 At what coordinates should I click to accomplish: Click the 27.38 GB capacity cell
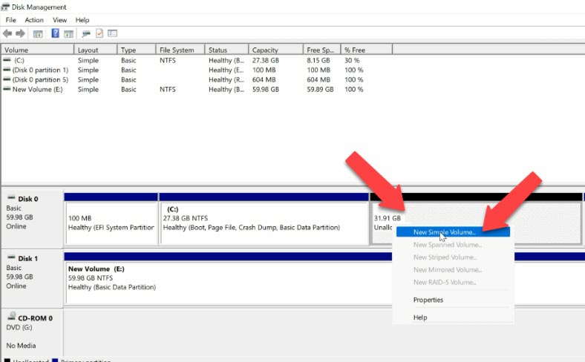(x=266, y=60)
